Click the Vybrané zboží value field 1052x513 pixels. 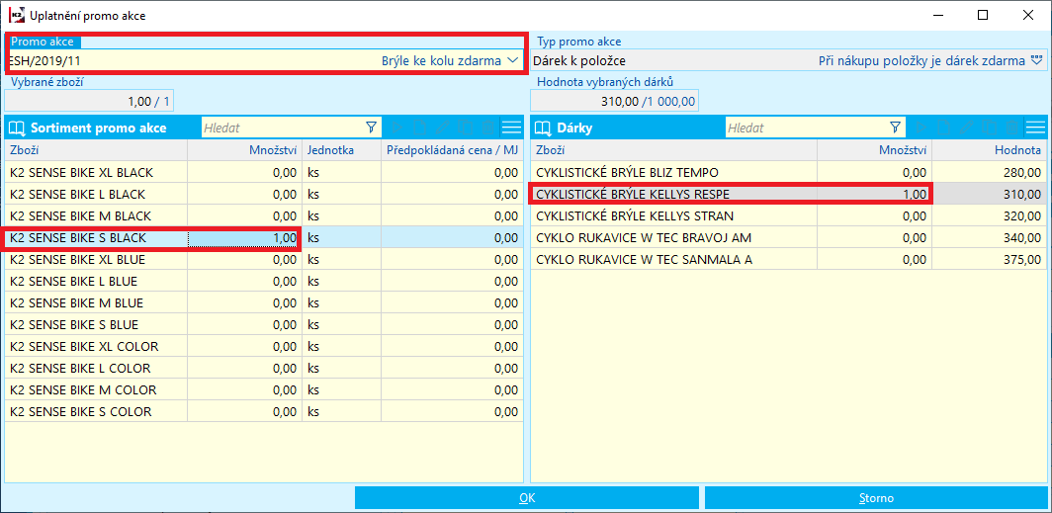click(89, 101)
